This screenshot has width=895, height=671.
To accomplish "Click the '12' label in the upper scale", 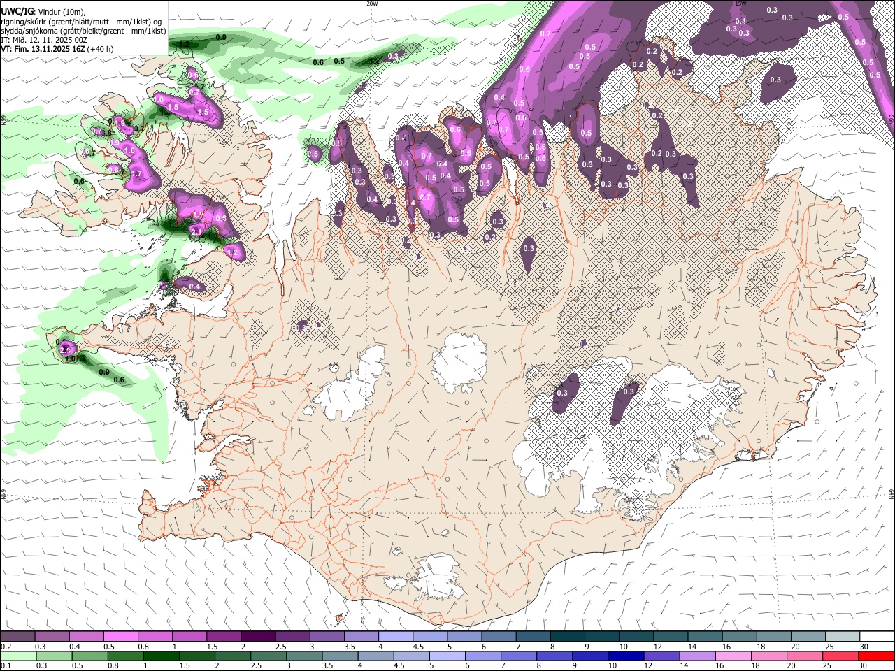I will [x=657, y=647].
